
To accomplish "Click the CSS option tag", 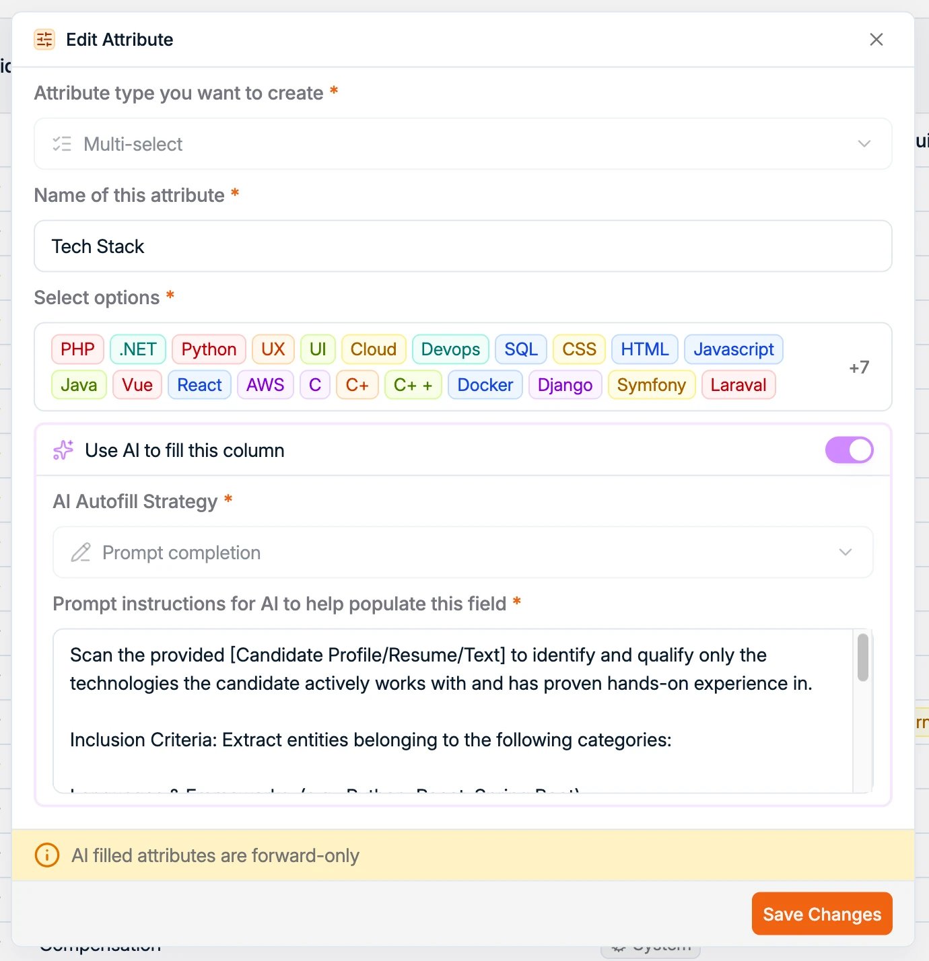I will point(579,349).
